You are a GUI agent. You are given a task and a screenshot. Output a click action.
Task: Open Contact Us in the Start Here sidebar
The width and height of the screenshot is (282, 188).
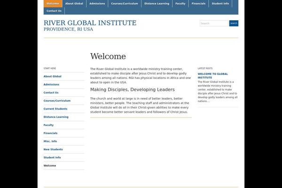coord(51,93)
